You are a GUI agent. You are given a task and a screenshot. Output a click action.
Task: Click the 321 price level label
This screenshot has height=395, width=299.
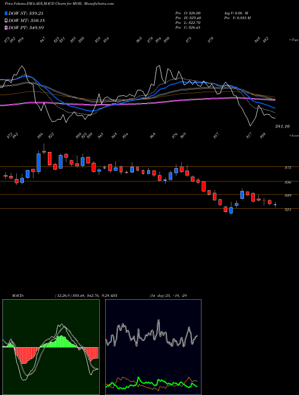[x=288, y=209]
